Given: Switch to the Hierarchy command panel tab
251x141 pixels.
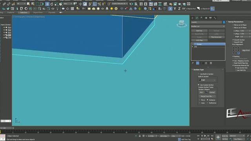Looking at the screenshot, I should click(201, 18).
